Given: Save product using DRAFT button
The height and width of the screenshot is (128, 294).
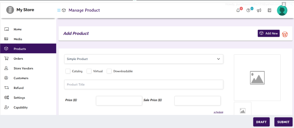Looking at the screenshot, I should (261, 122).
